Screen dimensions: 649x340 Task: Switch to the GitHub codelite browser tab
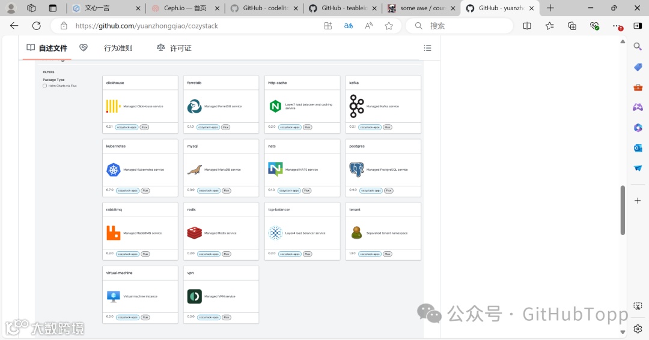click(x=264, y=8)
